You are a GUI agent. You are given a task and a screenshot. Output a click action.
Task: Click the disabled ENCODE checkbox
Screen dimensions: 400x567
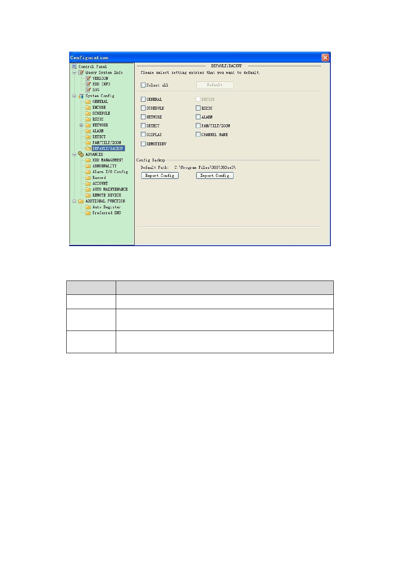coord(198,99)
